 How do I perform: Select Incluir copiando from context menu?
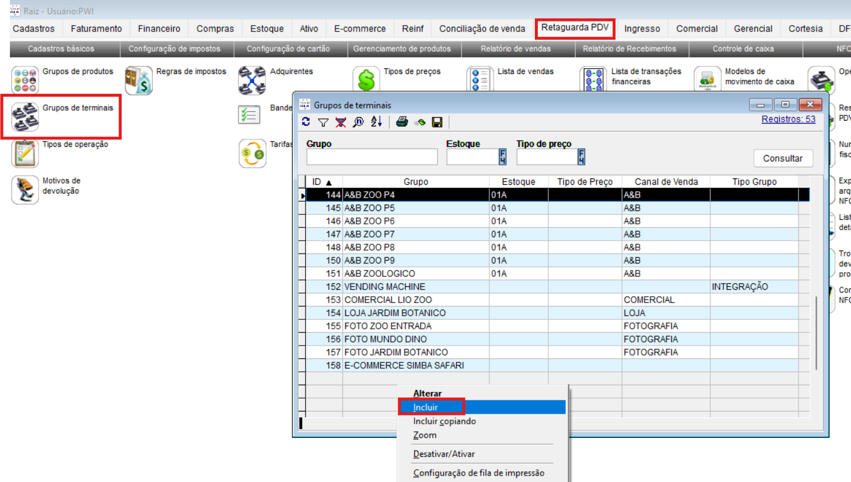444,421
